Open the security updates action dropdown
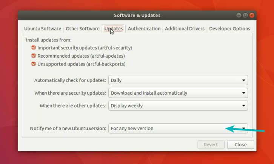The image size is (274, 164). point(178,93)
